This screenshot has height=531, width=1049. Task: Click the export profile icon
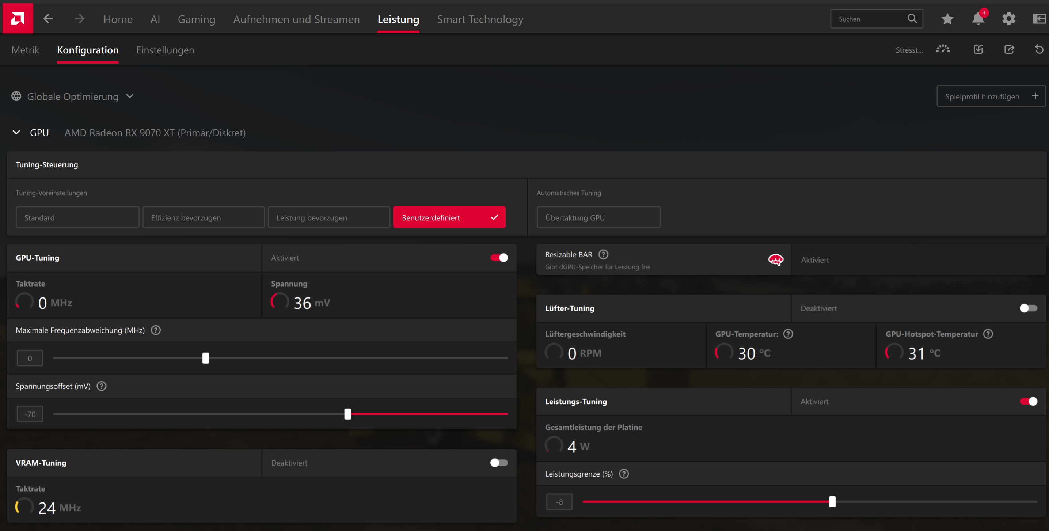(x=1009, y=49)
